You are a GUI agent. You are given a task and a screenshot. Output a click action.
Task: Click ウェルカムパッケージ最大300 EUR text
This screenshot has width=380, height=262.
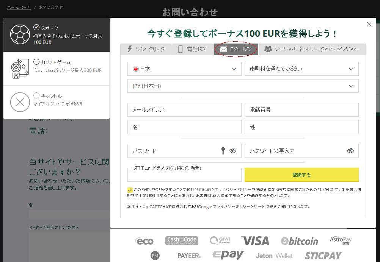68,70
